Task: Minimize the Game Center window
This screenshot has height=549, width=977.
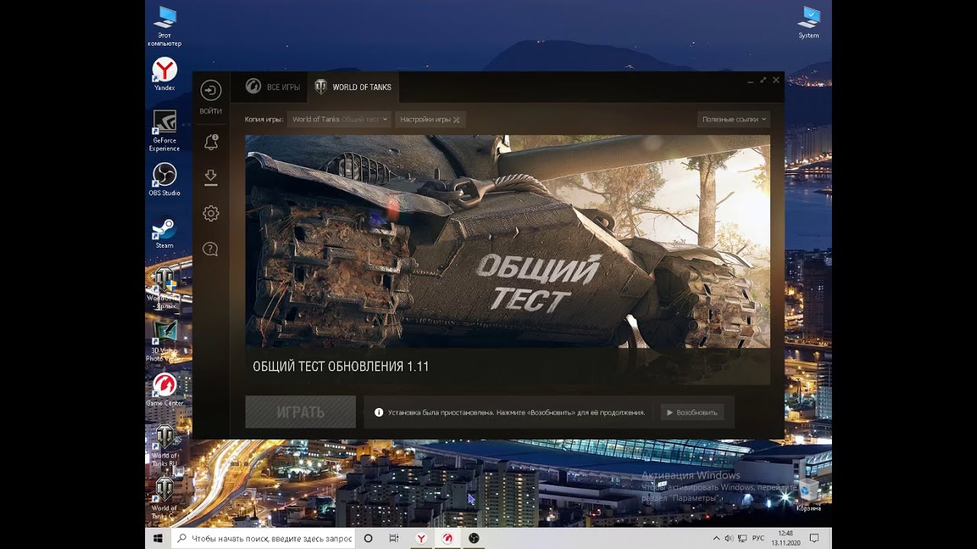Action: [751, 80]
